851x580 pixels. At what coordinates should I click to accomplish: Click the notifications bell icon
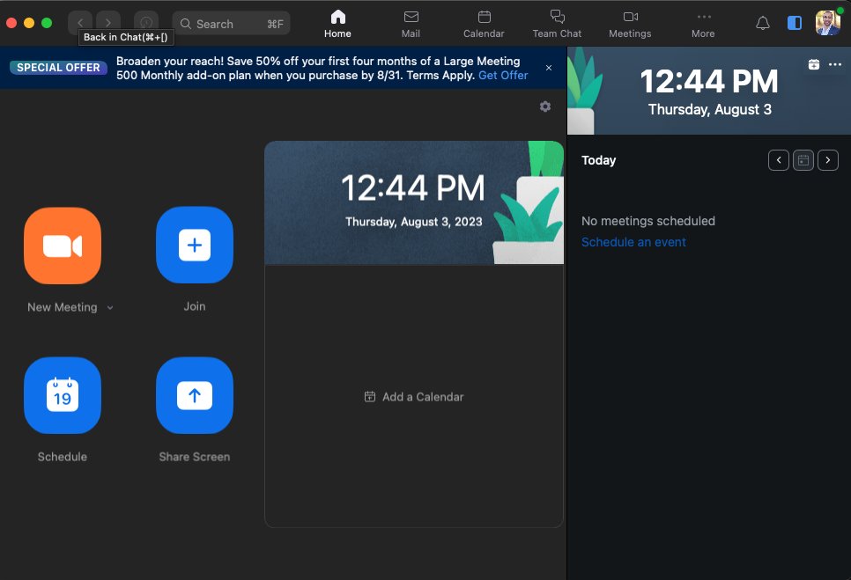[x=763, y=23]
